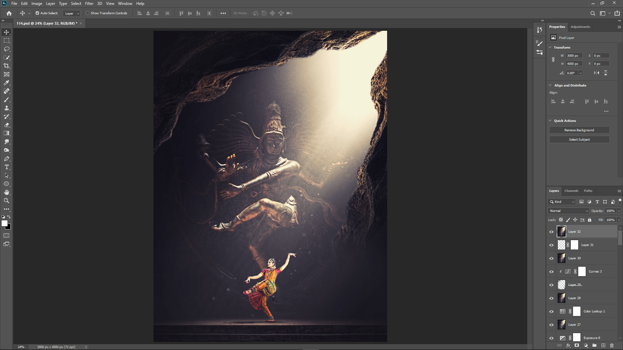Toggle the link width and height constraint
The height and width of the screenshot is (350, 623).
pos(553,60)
